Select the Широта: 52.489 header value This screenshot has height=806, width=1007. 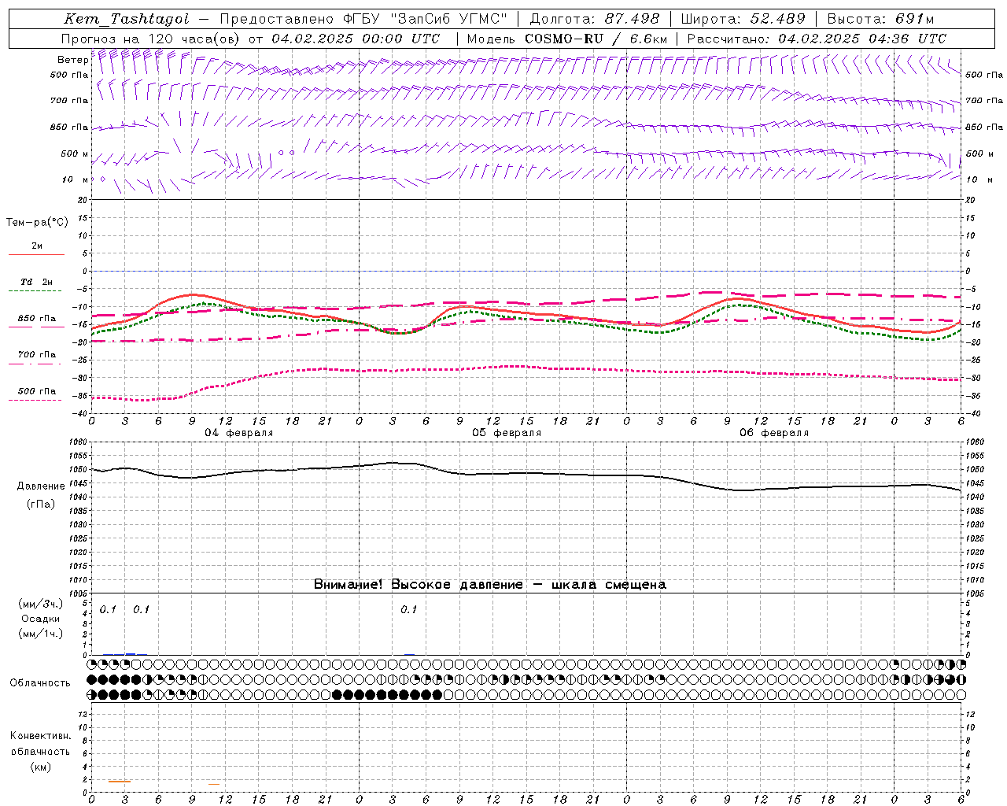(x=743, y=19)
